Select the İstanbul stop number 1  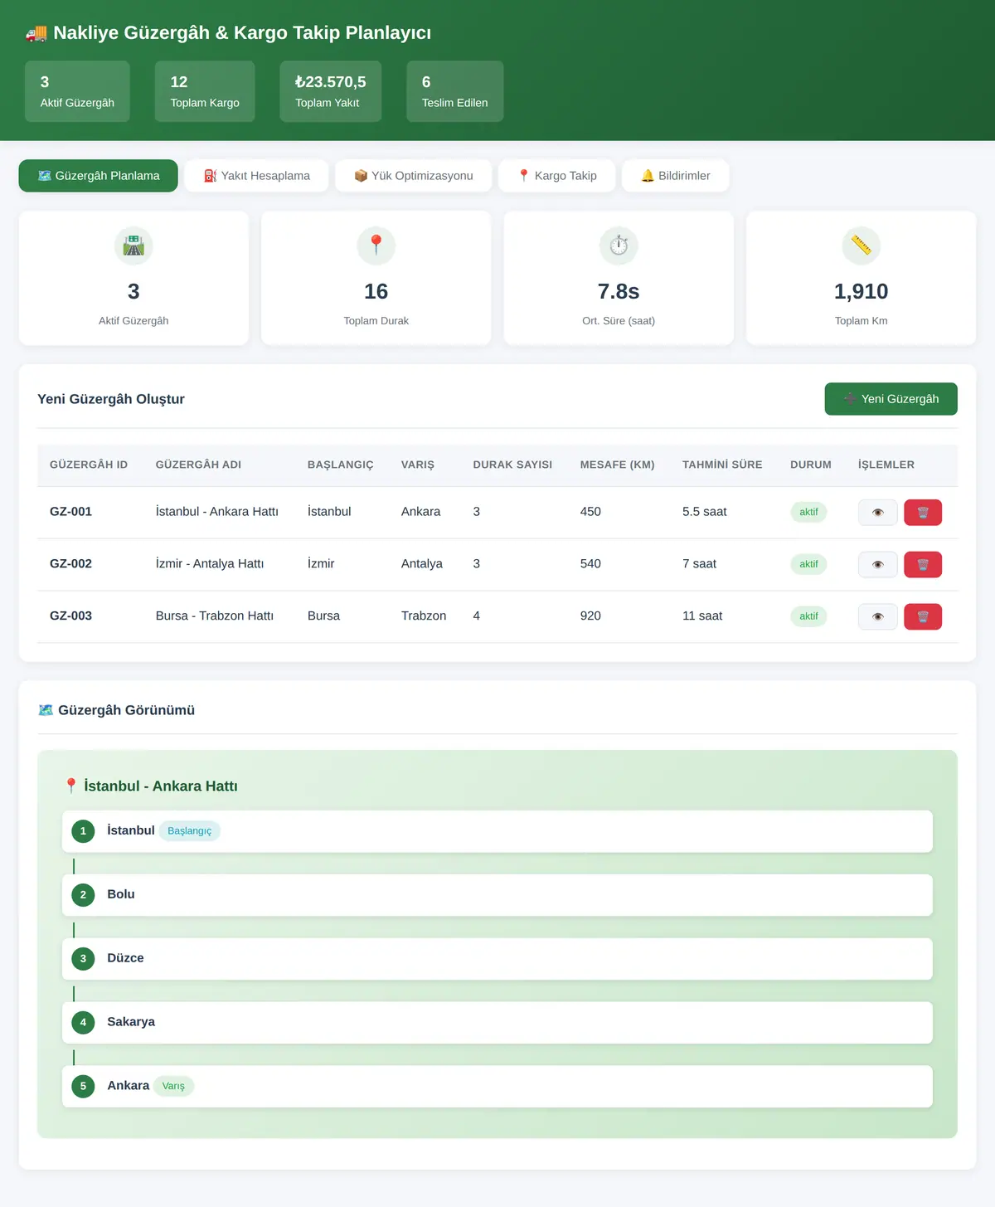(498, 831)
